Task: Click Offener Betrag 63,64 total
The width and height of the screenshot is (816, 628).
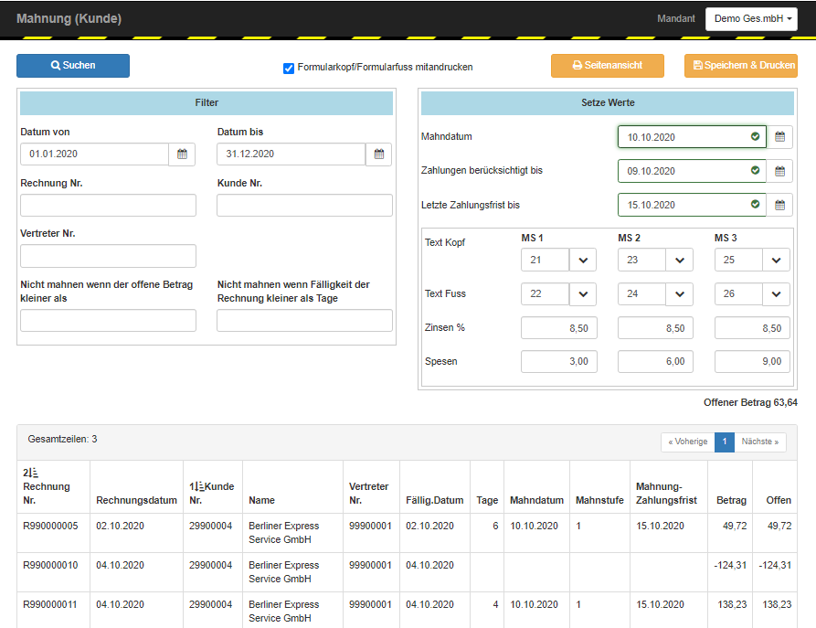Action: coord(750,402)
